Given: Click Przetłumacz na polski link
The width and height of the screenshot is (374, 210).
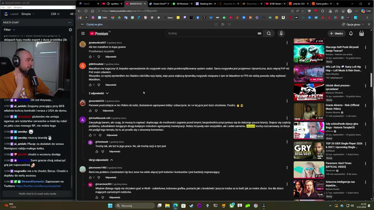Looking at the screenshot, I should coord(101,51).
